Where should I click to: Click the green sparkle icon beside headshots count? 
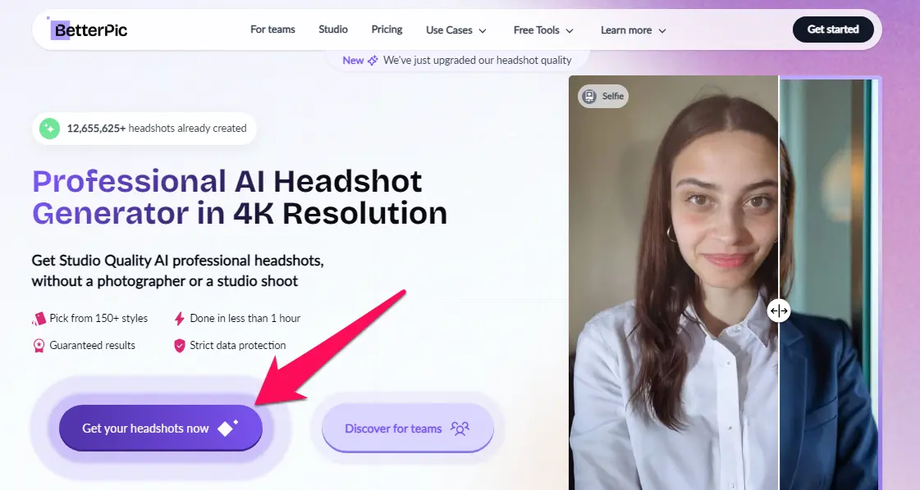[50, 128]
